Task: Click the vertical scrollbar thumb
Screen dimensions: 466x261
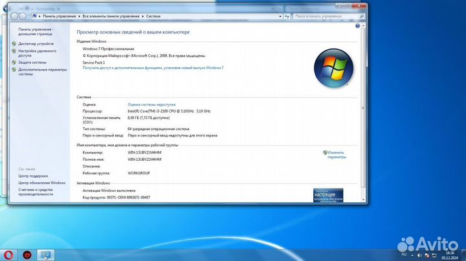Action: tap(364, 108)
